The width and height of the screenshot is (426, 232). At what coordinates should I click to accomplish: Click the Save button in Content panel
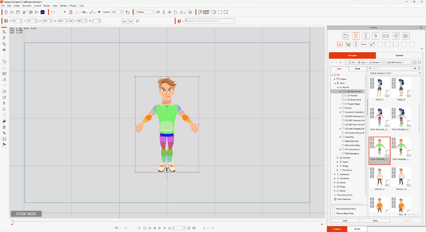tap(376, 221)
